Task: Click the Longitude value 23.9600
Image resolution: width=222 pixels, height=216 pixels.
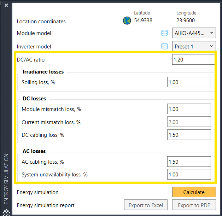Action: pos(186,21)
